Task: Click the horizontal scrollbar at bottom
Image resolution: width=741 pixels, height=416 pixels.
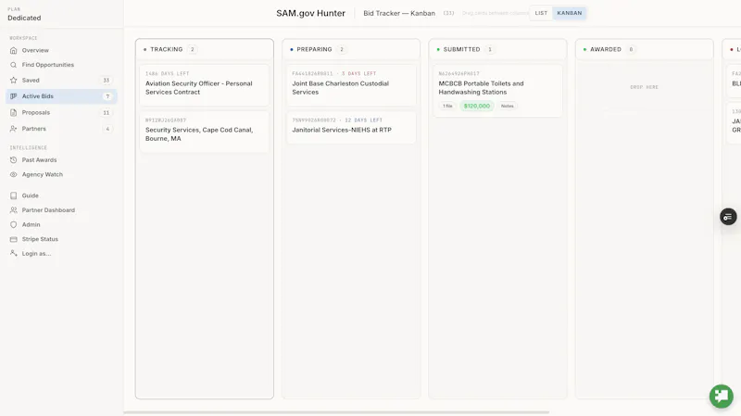Action: 336,412
